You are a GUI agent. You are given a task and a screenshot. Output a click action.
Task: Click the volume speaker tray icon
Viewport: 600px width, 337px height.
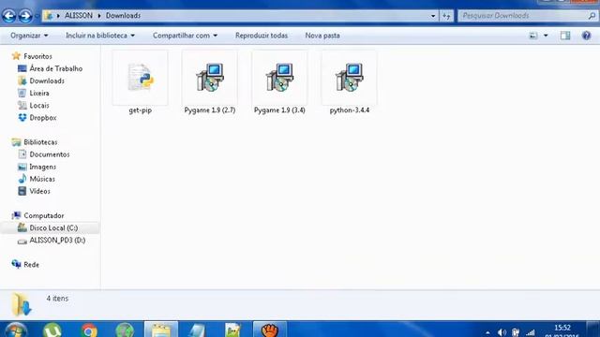[x=502, y=332]
